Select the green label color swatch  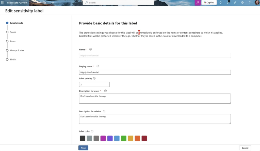[124, 138]
